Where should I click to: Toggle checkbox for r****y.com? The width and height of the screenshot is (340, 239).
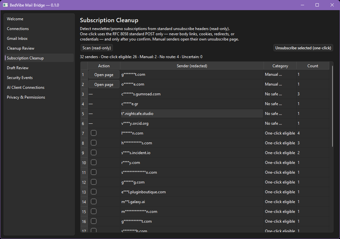pyautogui.click(x=93, y=162)
